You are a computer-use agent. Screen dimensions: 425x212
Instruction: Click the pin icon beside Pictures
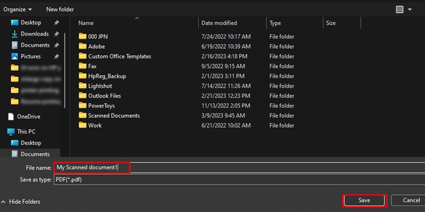coord(56,57)
